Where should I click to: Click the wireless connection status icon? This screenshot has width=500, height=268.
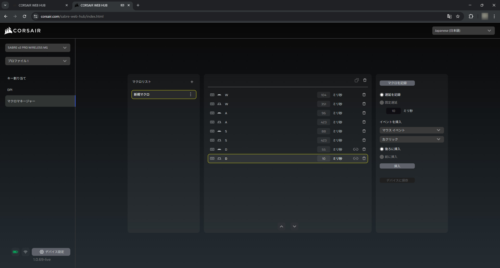click(x=26, y=252)
